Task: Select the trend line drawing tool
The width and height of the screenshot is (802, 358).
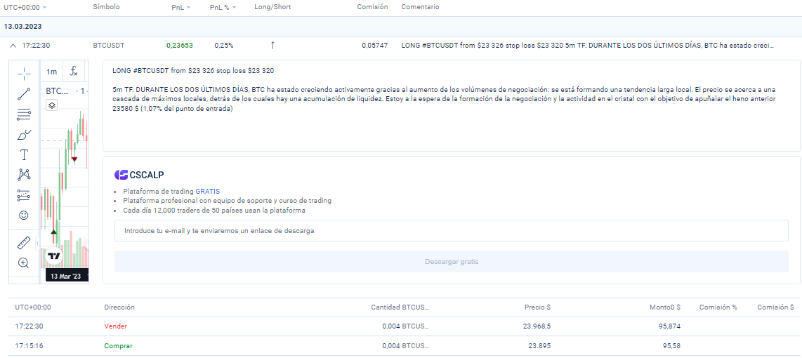Action: (x=24, y=94)
